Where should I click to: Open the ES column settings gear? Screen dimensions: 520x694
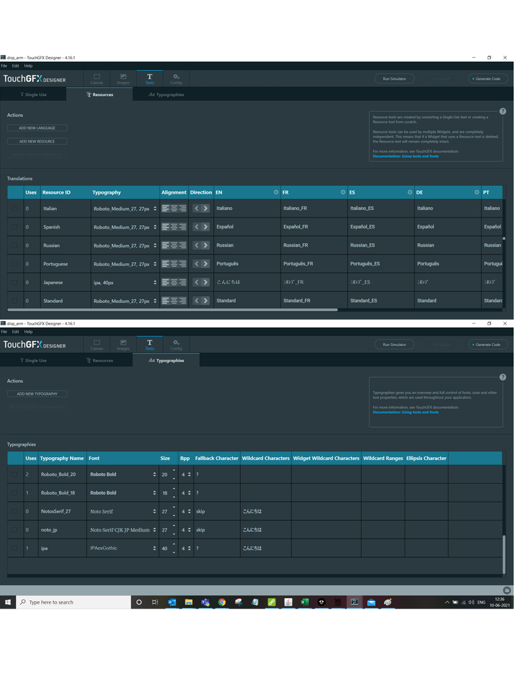click(x=410, y=192)
